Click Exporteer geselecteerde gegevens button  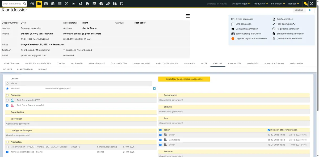[184, 79]
